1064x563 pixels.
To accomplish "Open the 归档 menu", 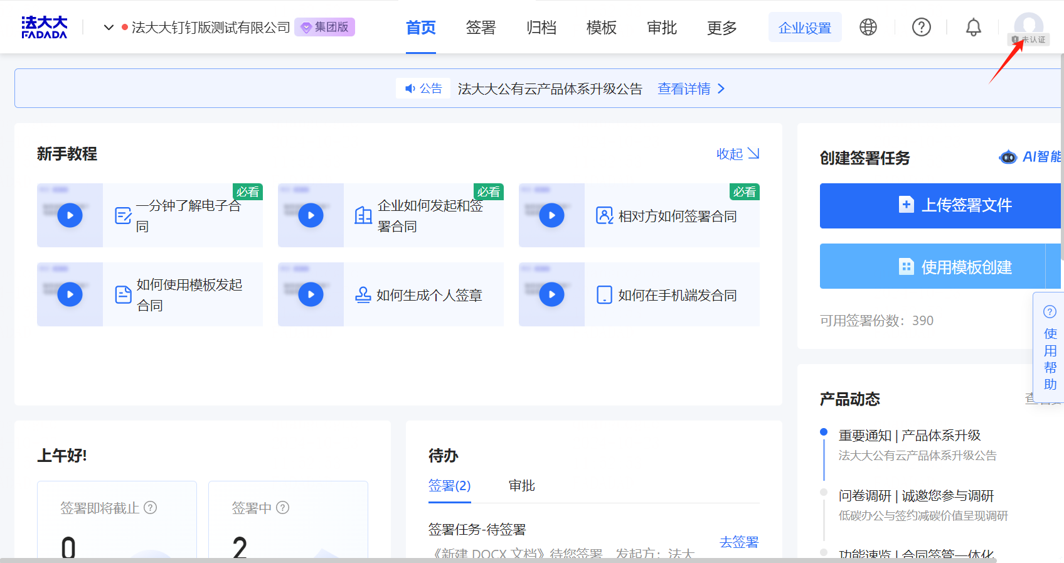I will (541, 28).
